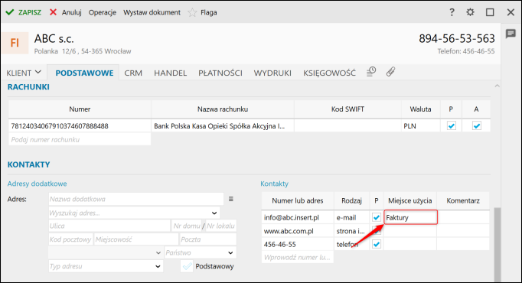Enable the Podstawowy address checkbox

(187, 266)
